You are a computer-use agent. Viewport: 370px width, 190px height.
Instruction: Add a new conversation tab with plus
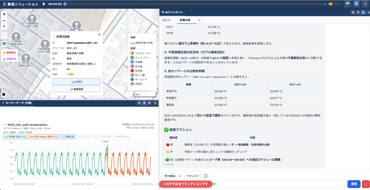[x=199, y=20]
